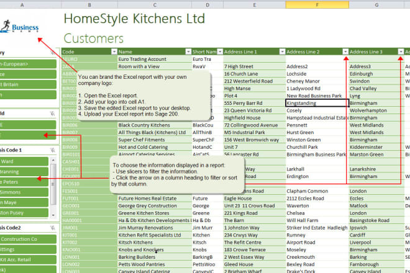Select column G header
The width and height of the screenshot is (410, 273).
coord(376,5)
